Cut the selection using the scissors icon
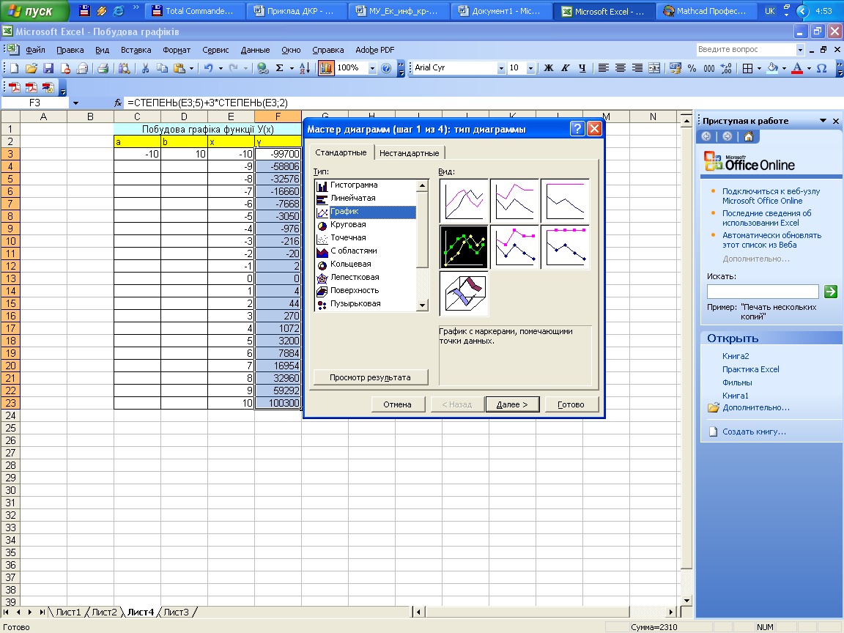The image size is (844, 633). pos(145,68)
